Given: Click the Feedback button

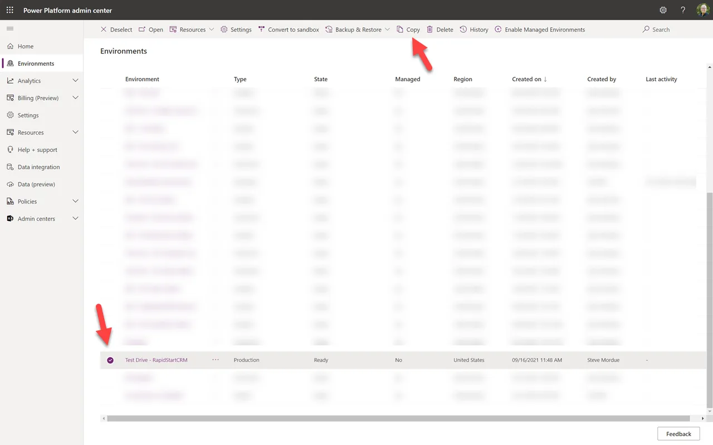Looking at the screenshot, I should coord(678,434).
